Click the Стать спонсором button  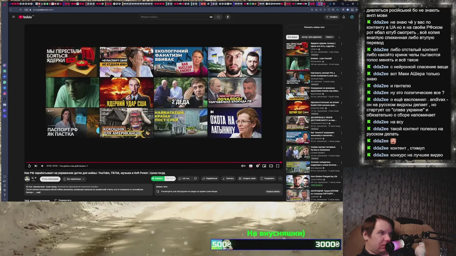pos(50,179)
